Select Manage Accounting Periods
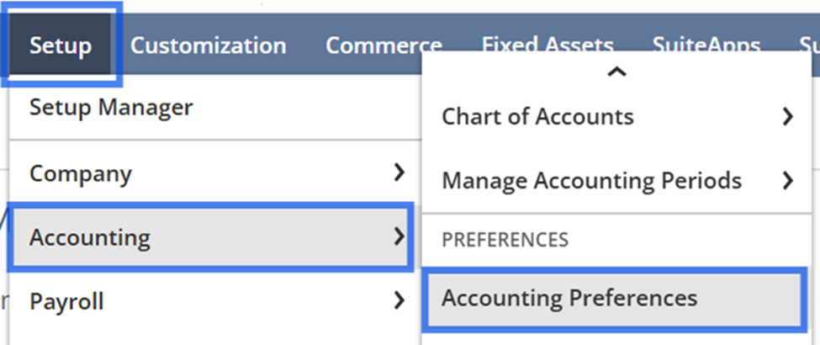The image size is (820, 345). pyautogui.click(x=591, y=180)
